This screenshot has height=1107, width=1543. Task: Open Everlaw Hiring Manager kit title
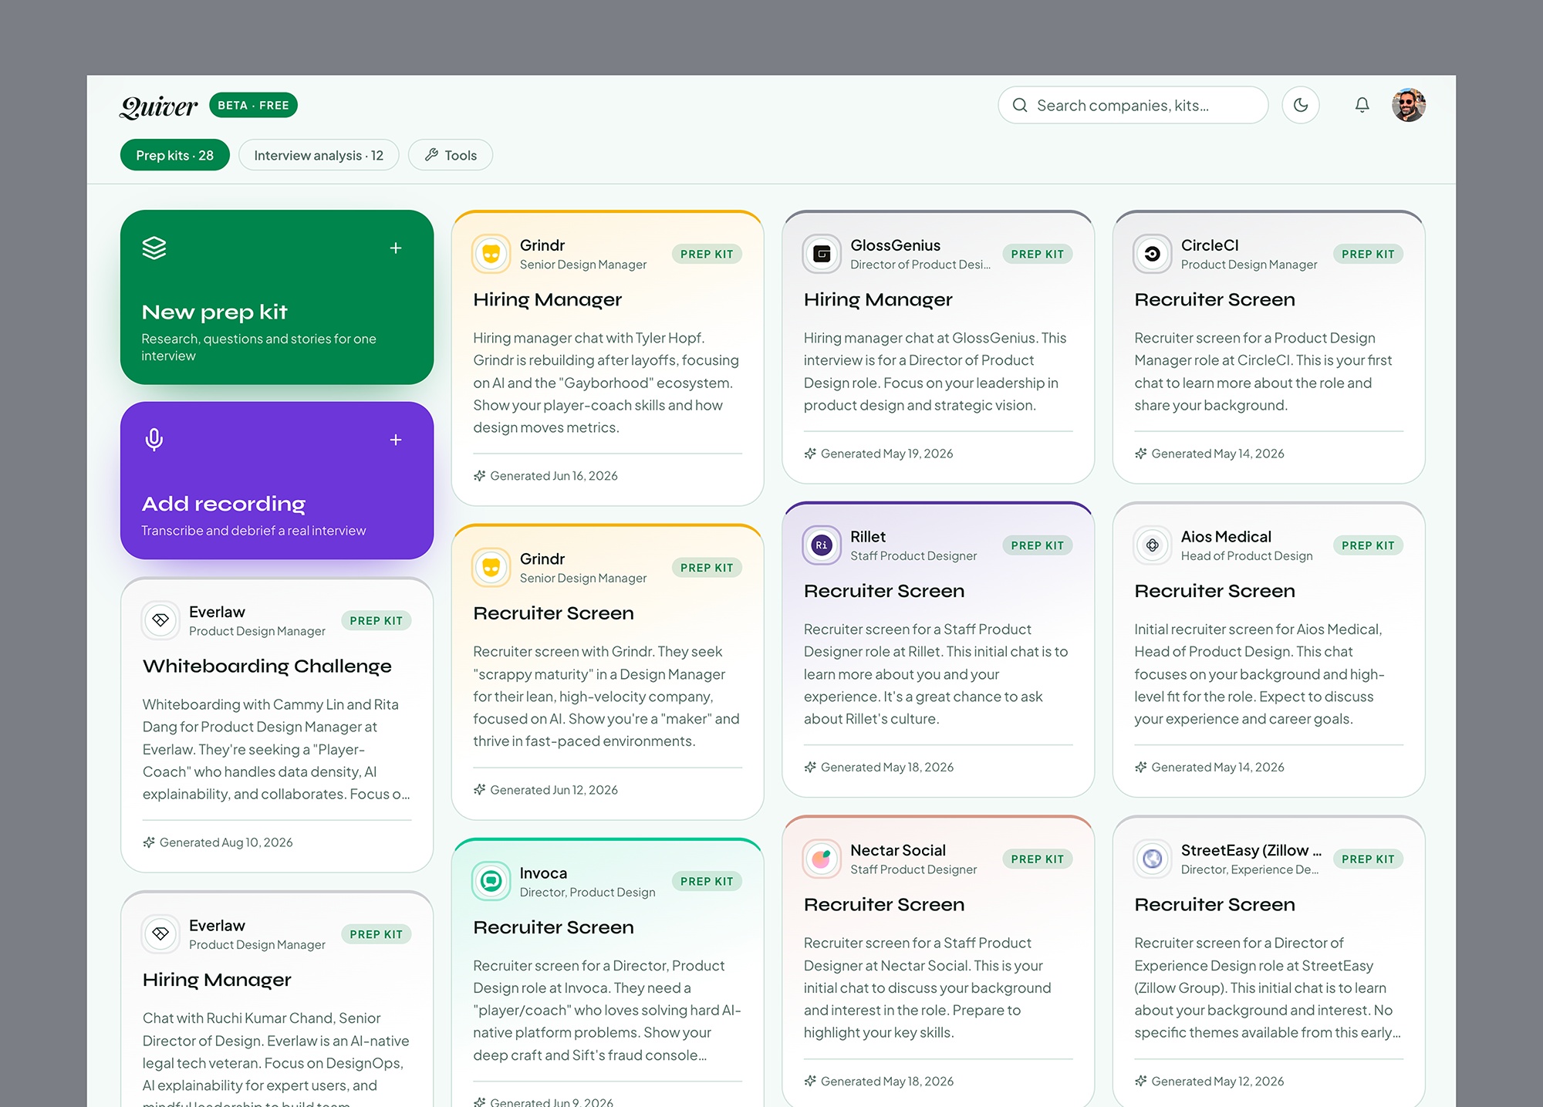(217, 980)
